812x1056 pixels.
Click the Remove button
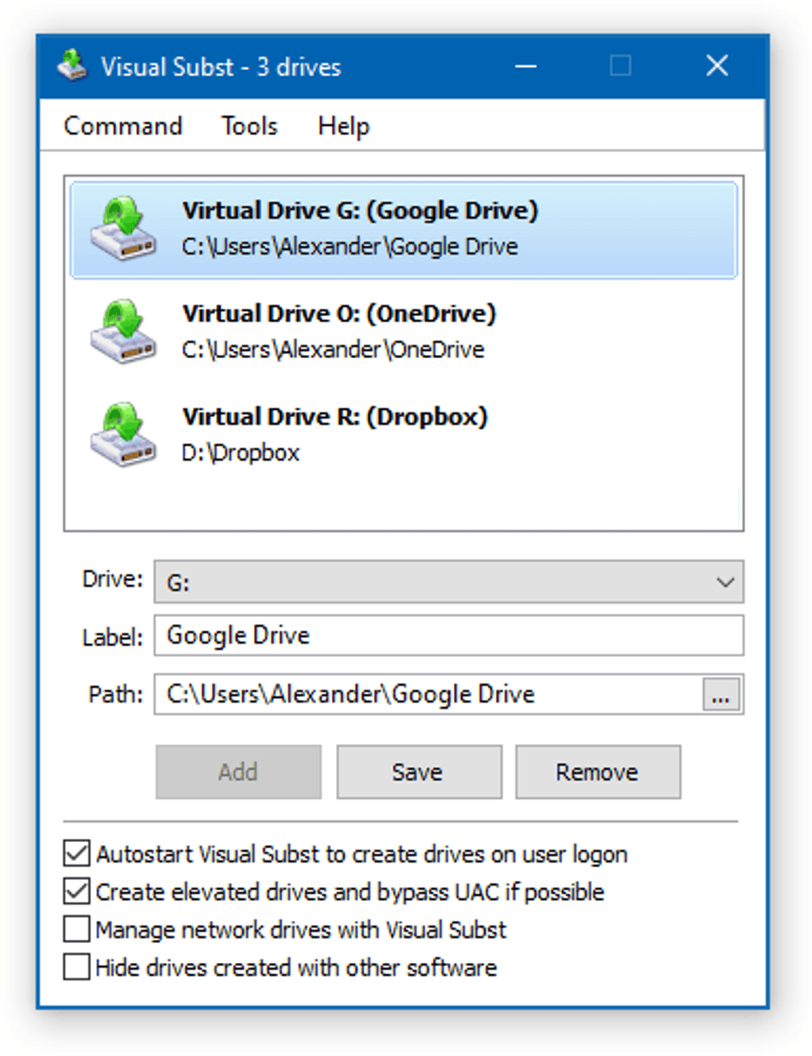coord(598,772)
